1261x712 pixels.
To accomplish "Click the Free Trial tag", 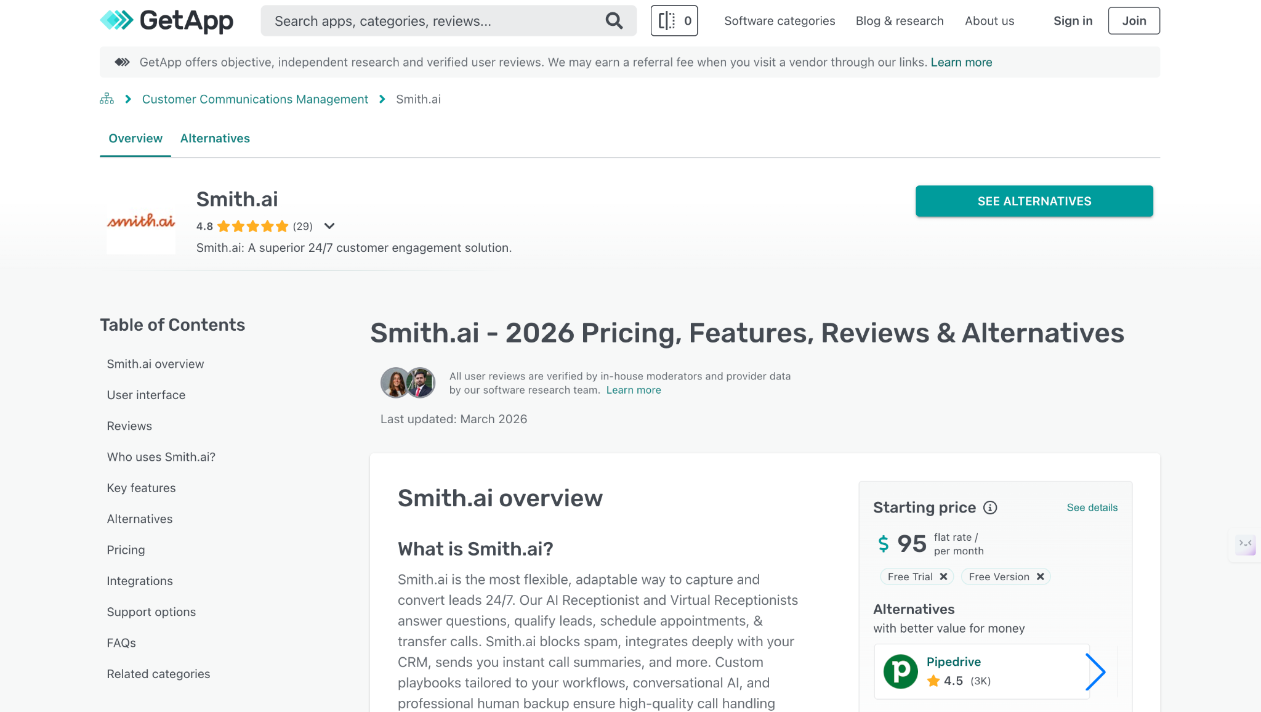I will 917,576.
